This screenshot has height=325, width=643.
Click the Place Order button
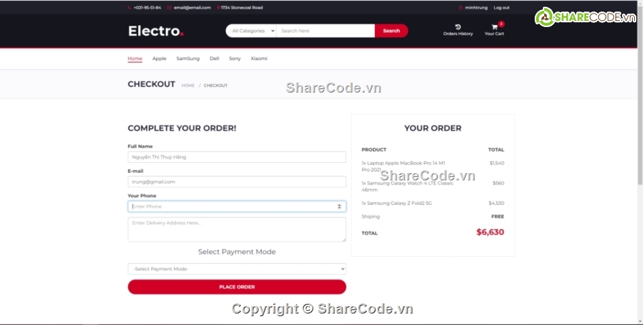pos(237,287)
